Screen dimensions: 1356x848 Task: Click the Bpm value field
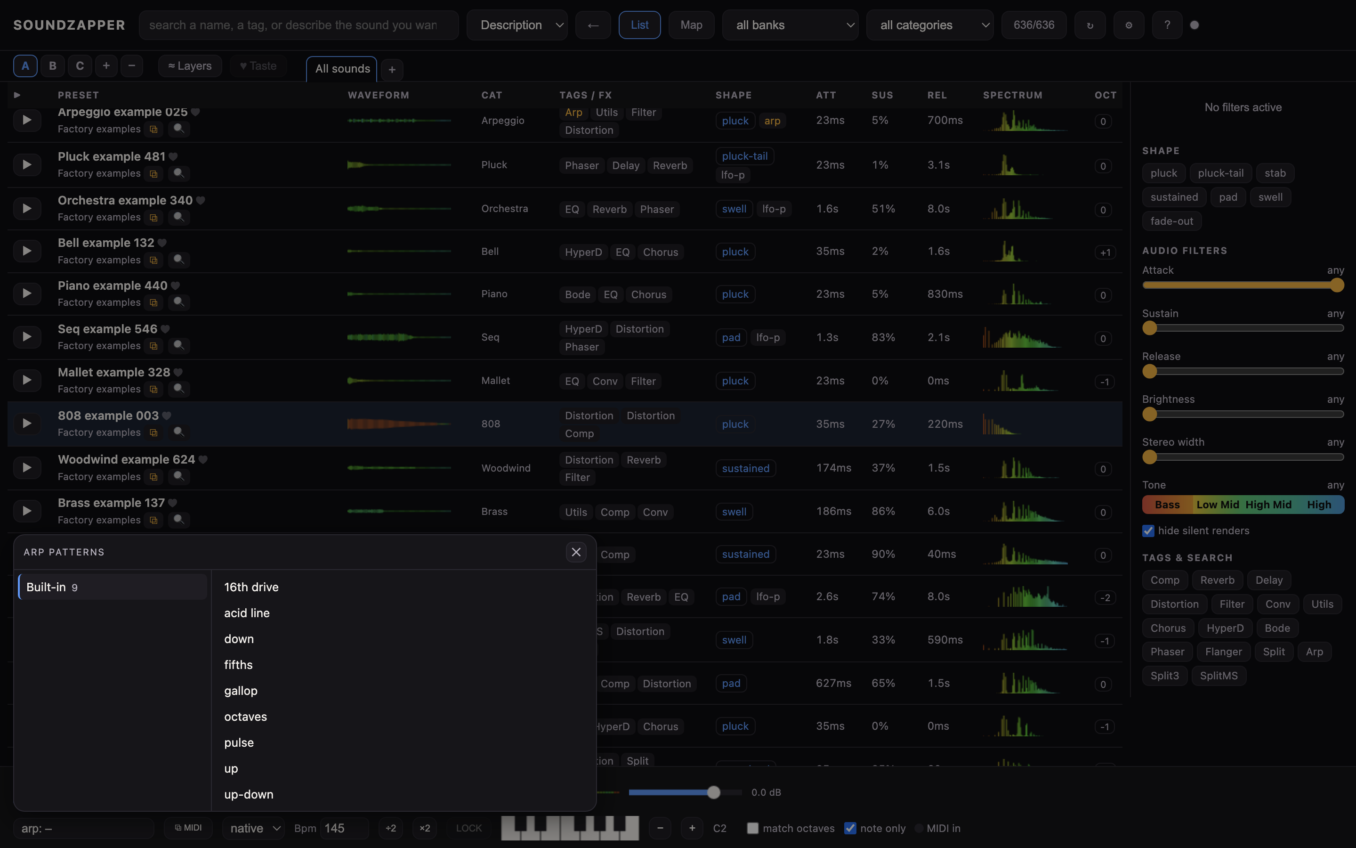coord(344,828)
